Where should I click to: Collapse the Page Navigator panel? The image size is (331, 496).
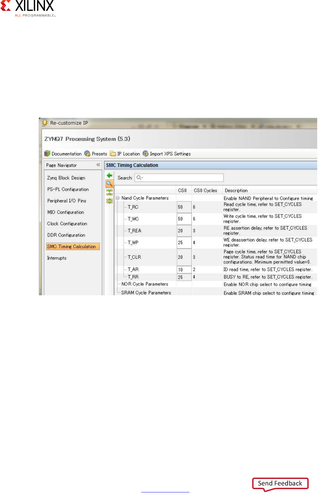pyautogui.click(x=98, y=165)
